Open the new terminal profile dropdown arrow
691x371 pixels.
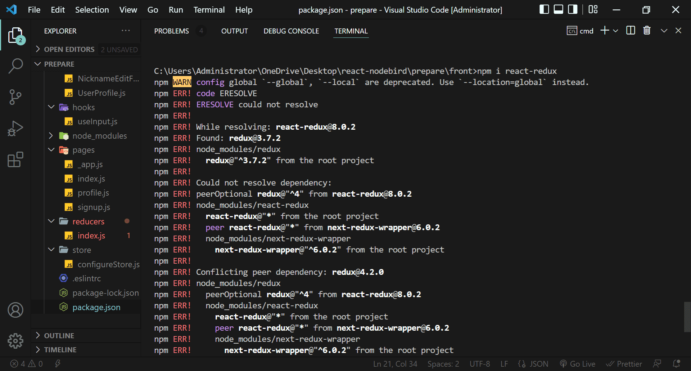(616, 31)
